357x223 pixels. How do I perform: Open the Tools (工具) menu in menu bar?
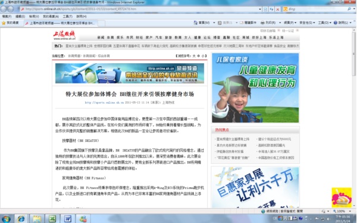click(x=67, y=17)
